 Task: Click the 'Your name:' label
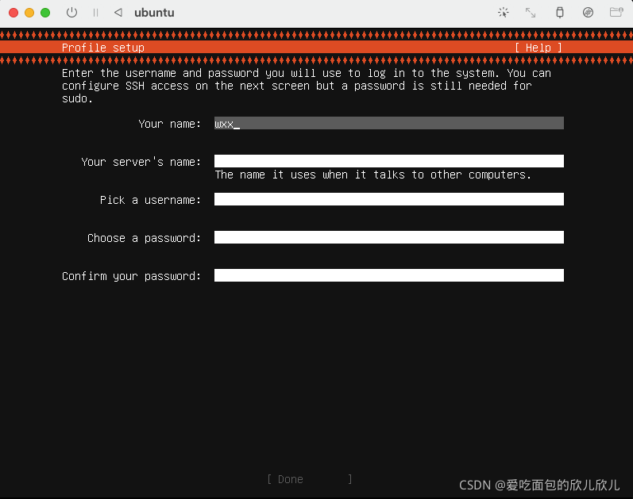click(x=169, y=124)
